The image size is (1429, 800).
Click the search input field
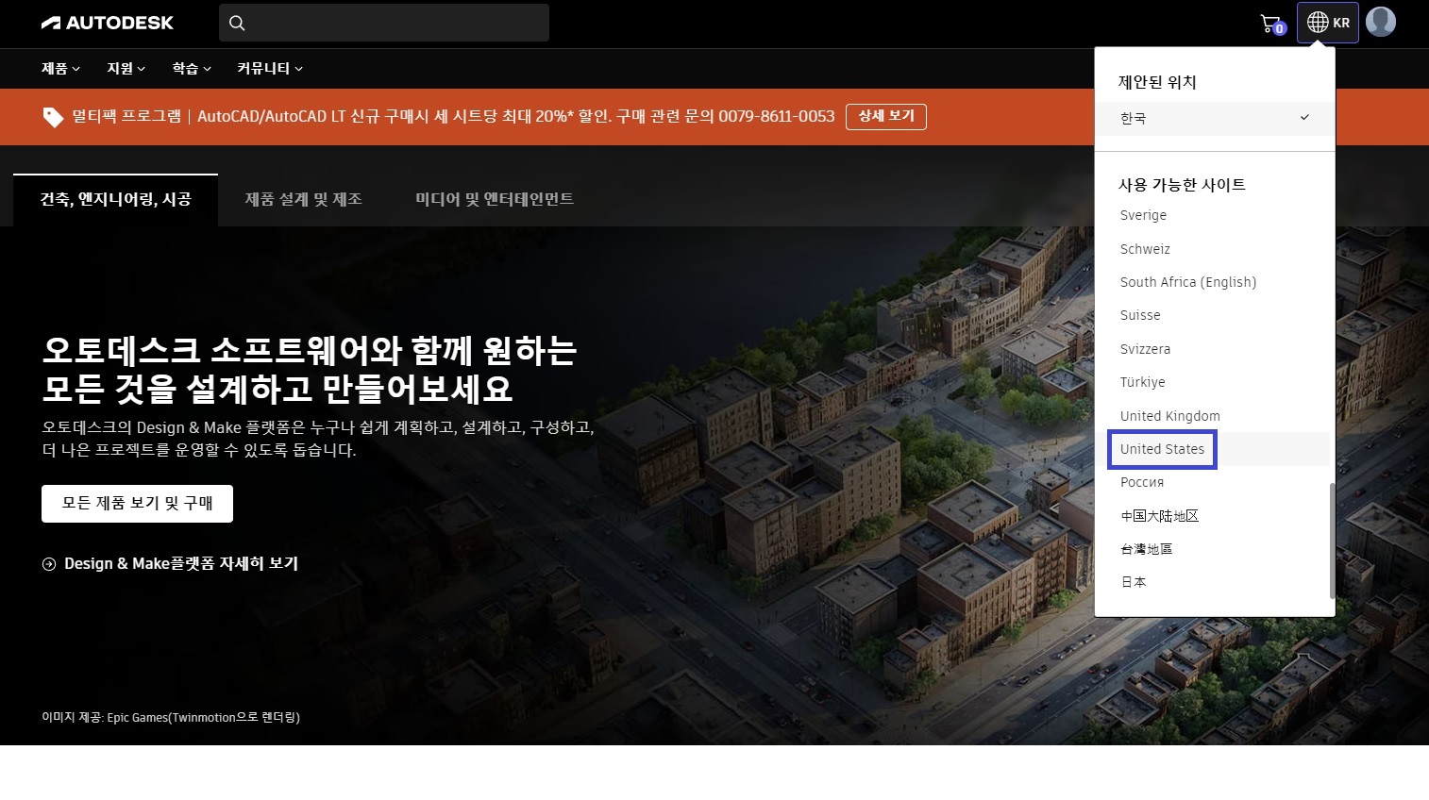(384, 23)
